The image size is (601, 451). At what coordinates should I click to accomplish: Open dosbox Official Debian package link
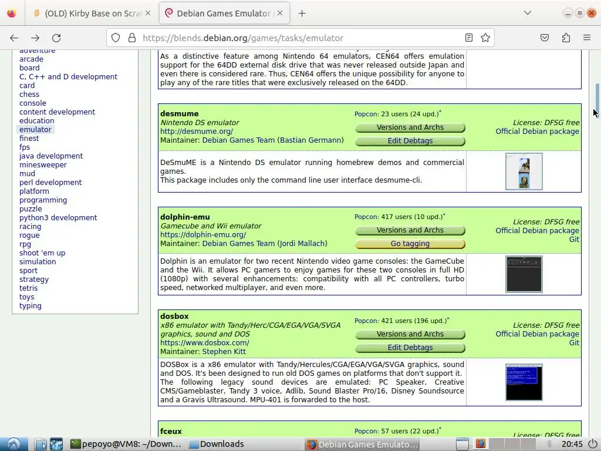537,334
